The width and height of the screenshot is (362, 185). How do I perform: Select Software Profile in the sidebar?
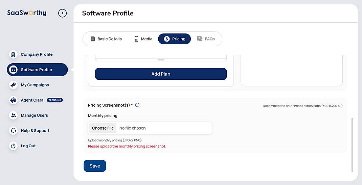pos(37,70)
